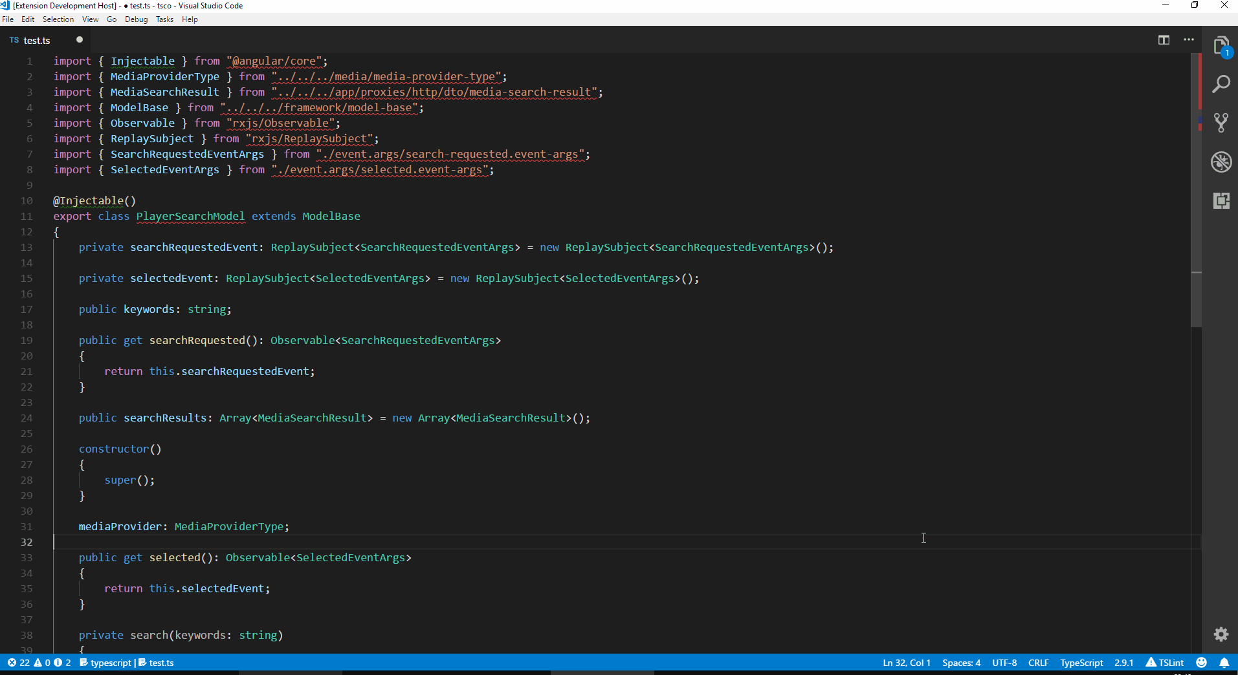Image resolution: width=1238 pixels, height=675 pixels.
Task: Click the typescript status bar item
Action: [105, 663]
